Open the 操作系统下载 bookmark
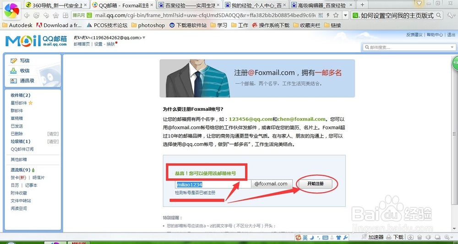The height and width of the screenshot is (244, 458). [x=271, y=25]
